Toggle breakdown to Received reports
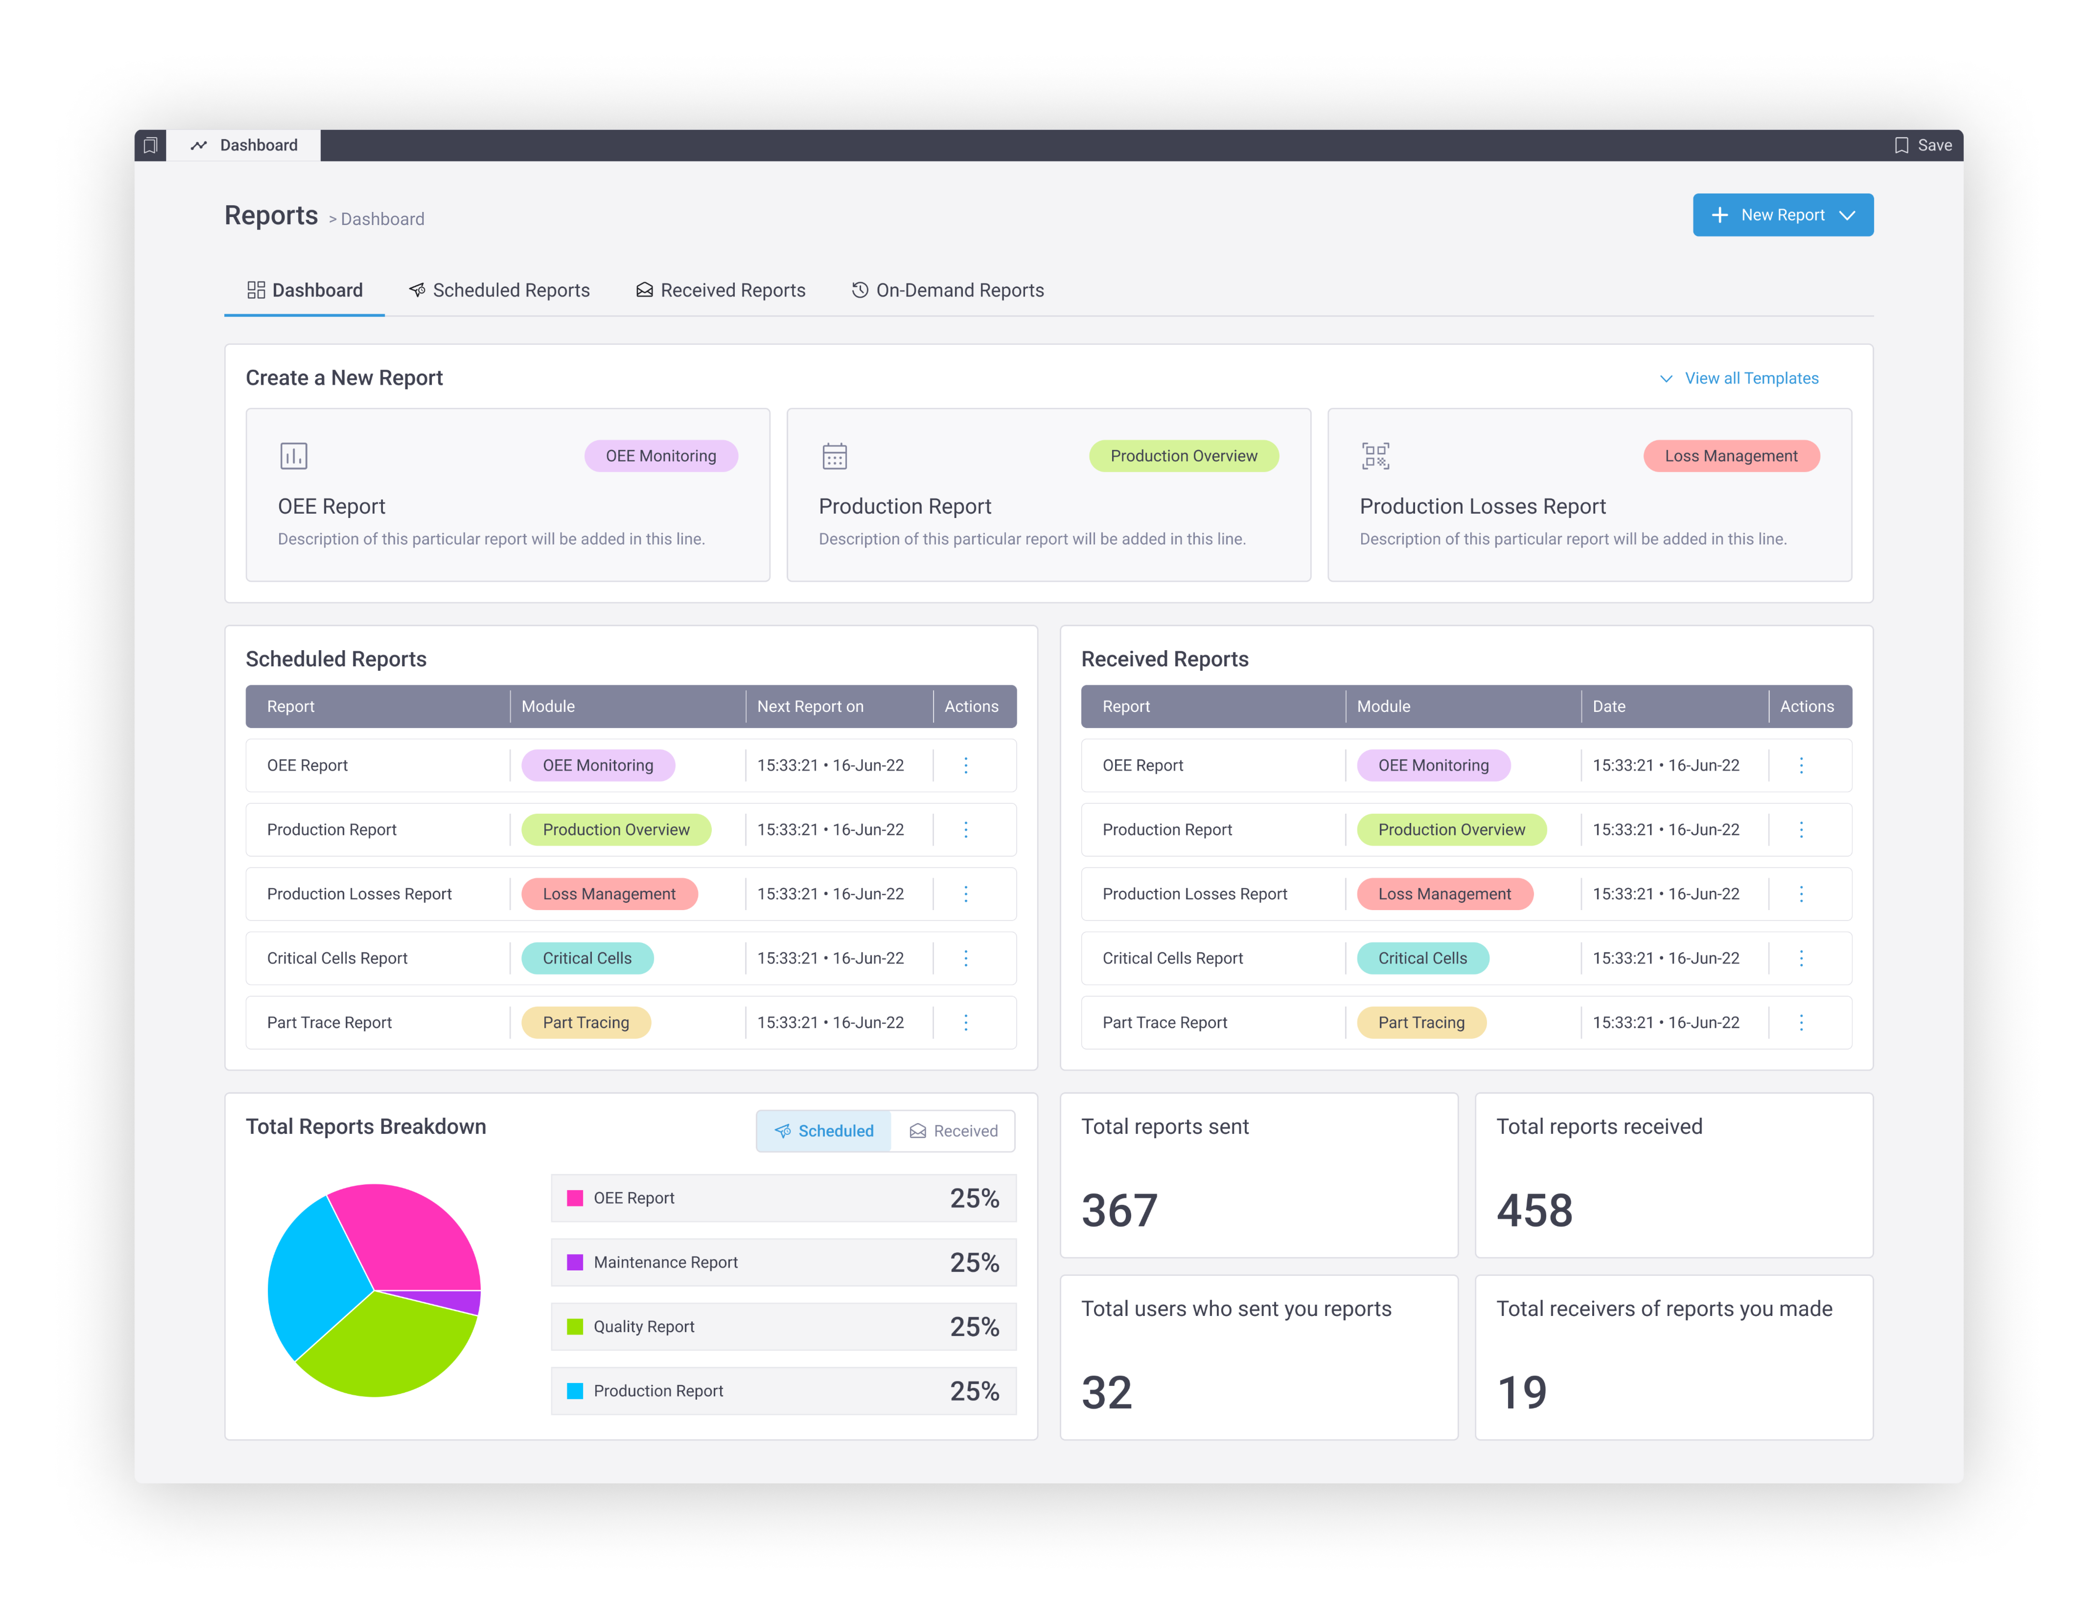This screenshot has height=1622, width=2097. [x=953, y=1131]
